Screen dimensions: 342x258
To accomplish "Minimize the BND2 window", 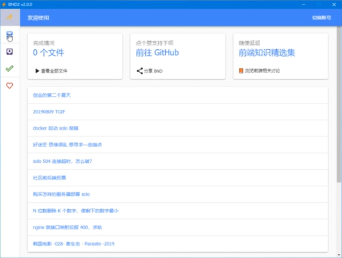I will coord(304,4).
